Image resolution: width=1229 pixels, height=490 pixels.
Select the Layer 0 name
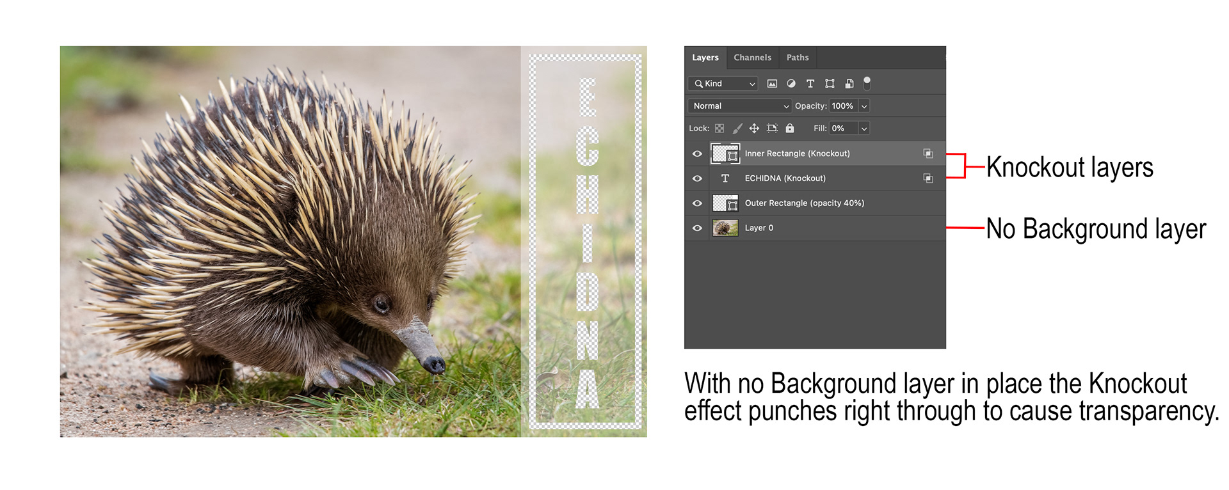[x=759, y=228]
